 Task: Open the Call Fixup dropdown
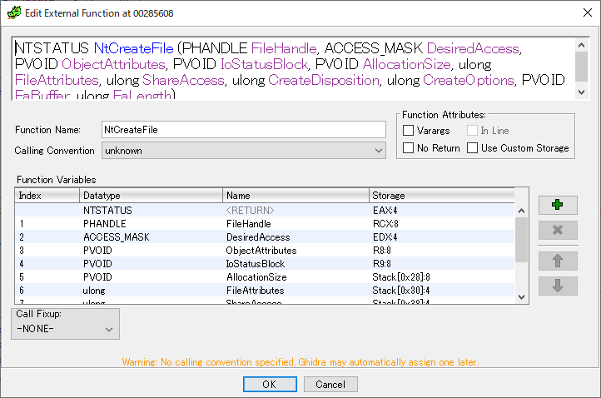click(65, 329)
